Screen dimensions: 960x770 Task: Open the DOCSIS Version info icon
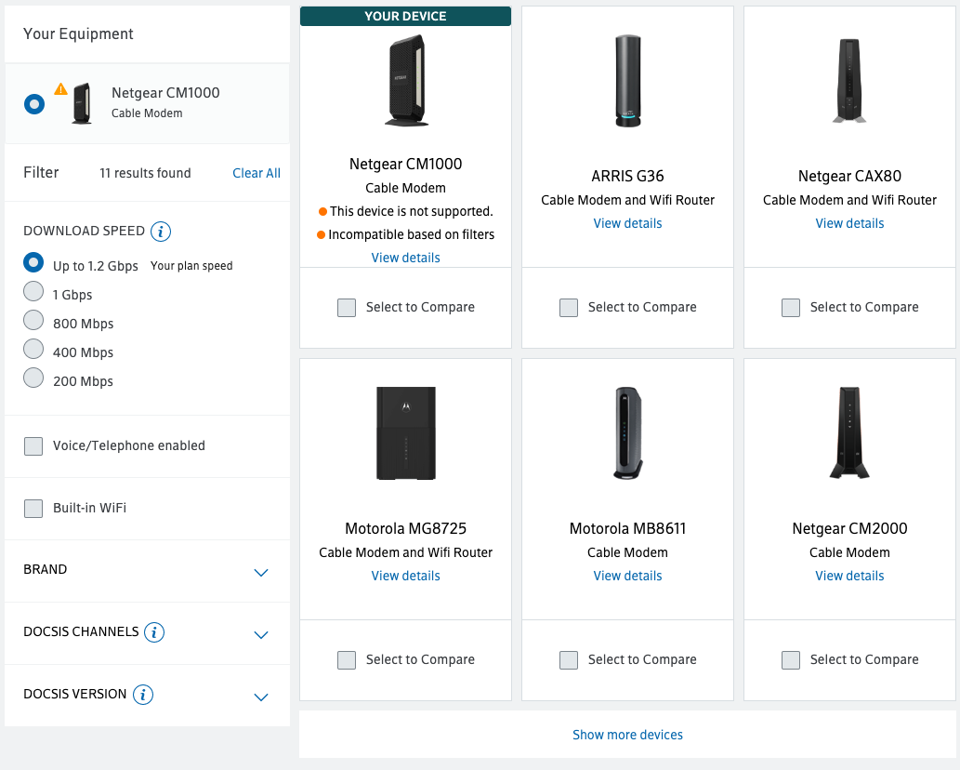tap(143, 694)
